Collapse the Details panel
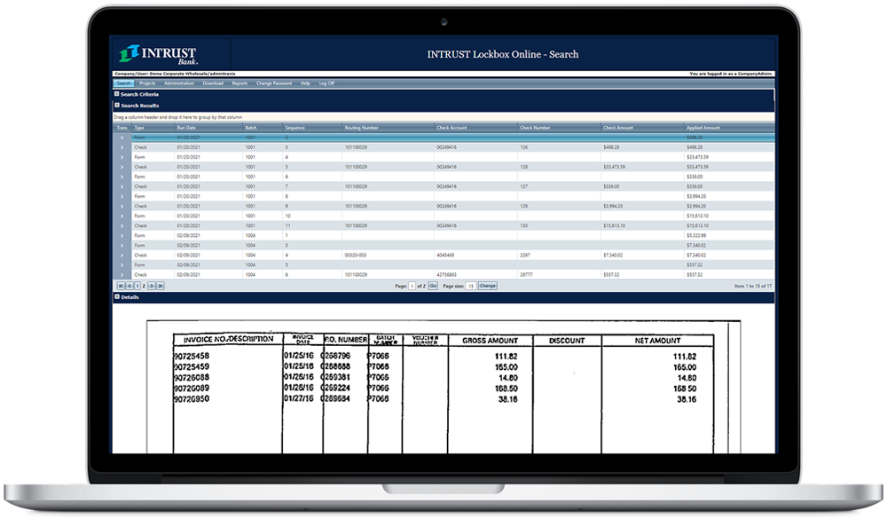887x519 pixels. click(117, 297)
